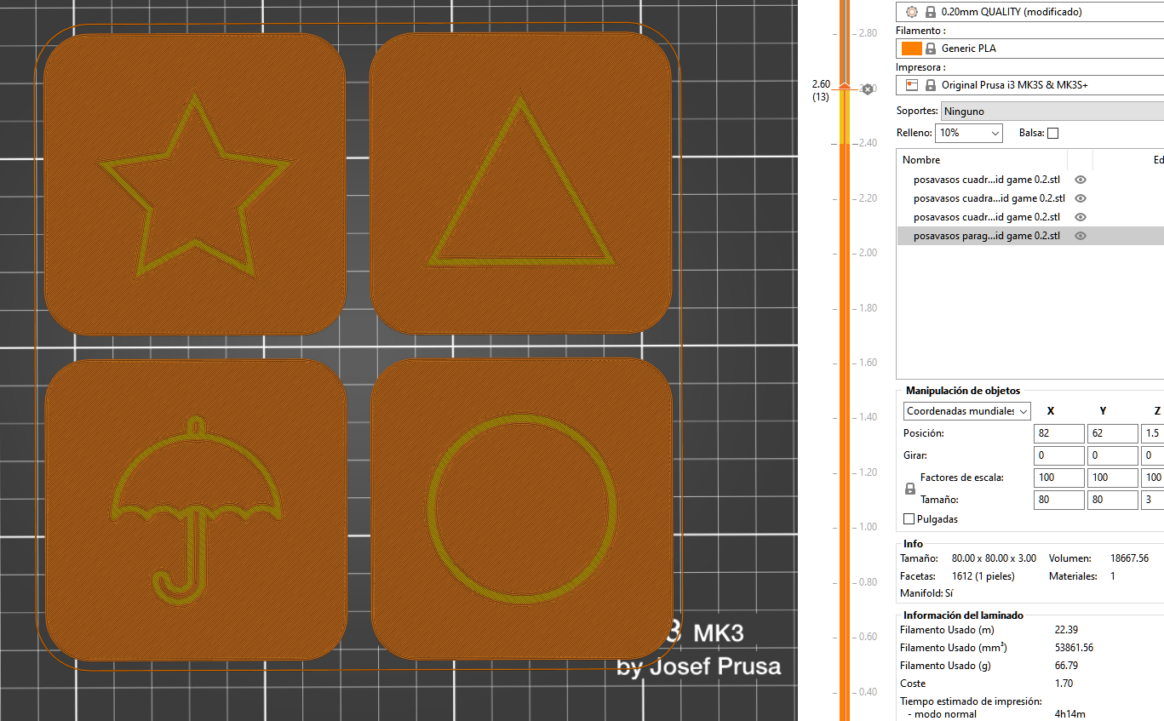This screenshot has height=721, width=1164.
Task: Click the Coste value 1.70
Action: pyautogui.click(x=1064, y=684)
